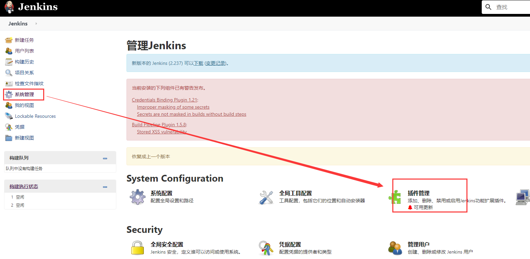Open the Jenkins breadcrumb link
The image size is (530, 259).
coord(18,24)
